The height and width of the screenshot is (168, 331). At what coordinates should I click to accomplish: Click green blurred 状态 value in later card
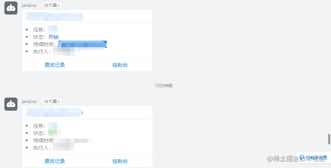click(53, 133)
